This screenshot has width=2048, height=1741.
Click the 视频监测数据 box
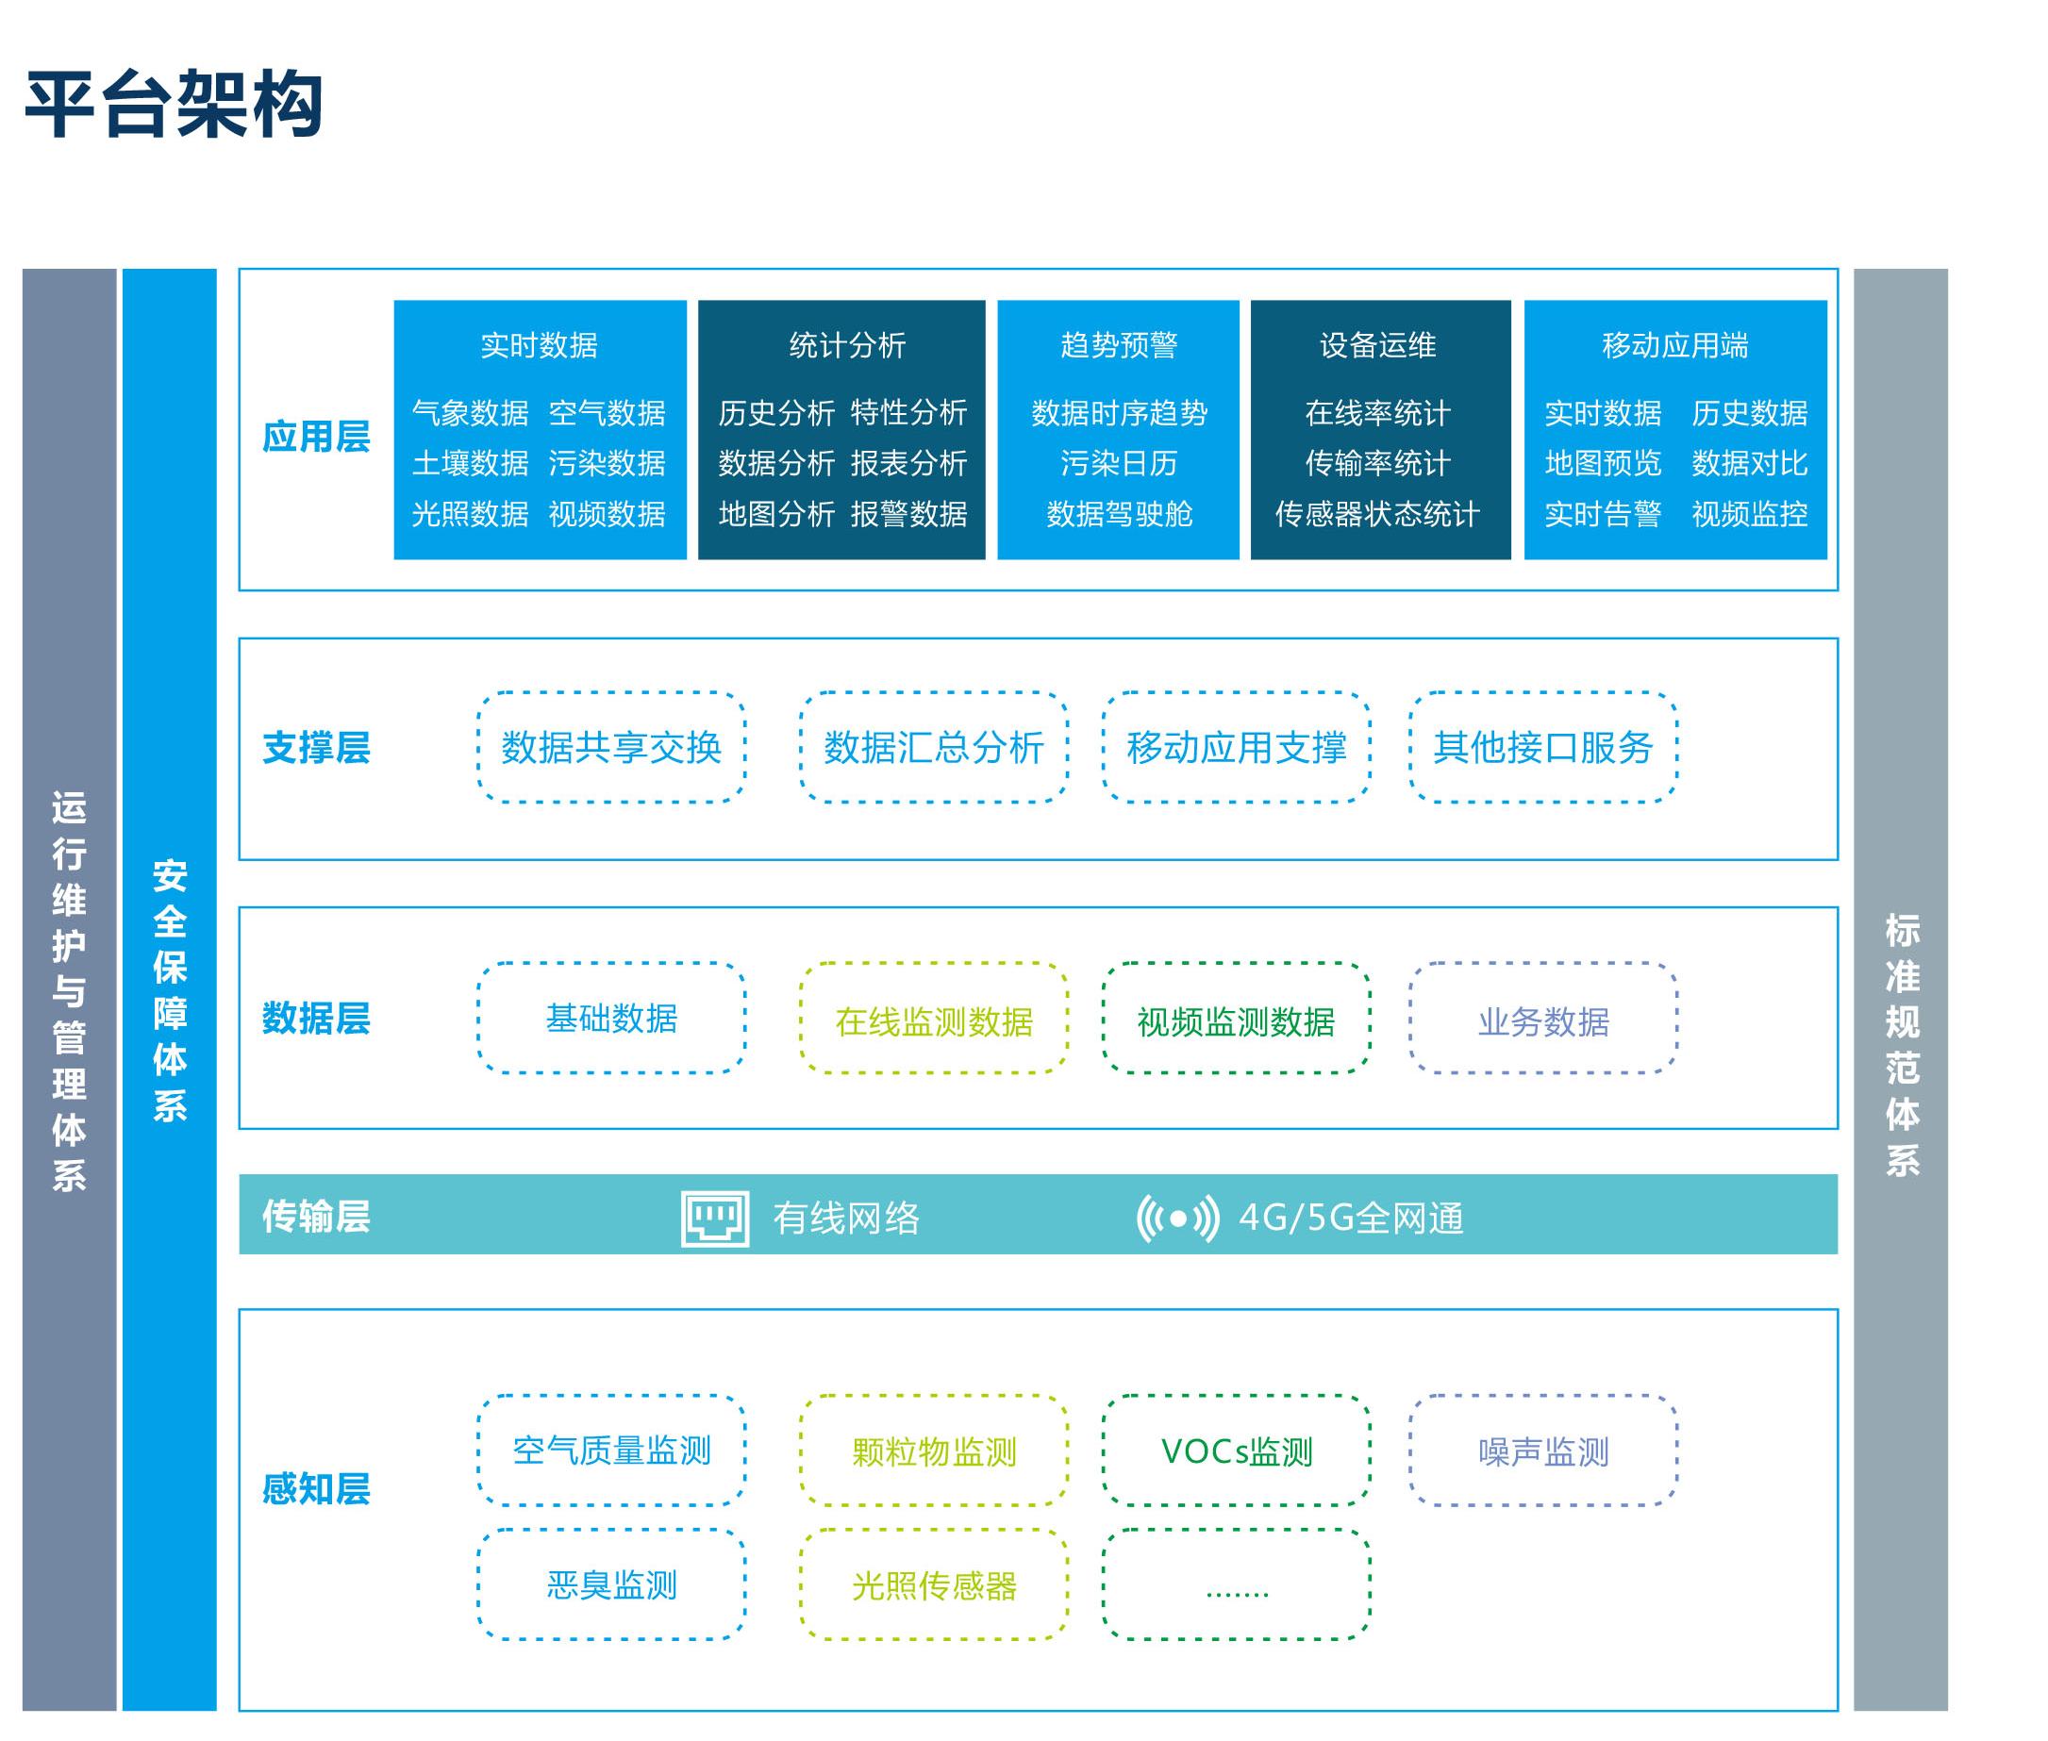tap(1236, 1018)
